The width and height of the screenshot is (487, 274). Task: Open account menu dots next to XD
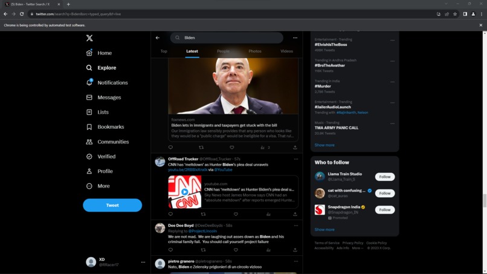point(143,262)
